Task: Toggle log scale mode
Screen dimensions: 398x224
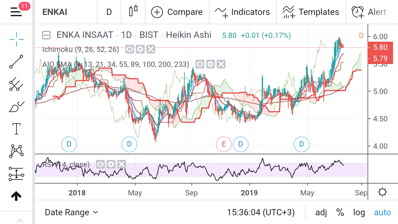Action: point(359,212)
